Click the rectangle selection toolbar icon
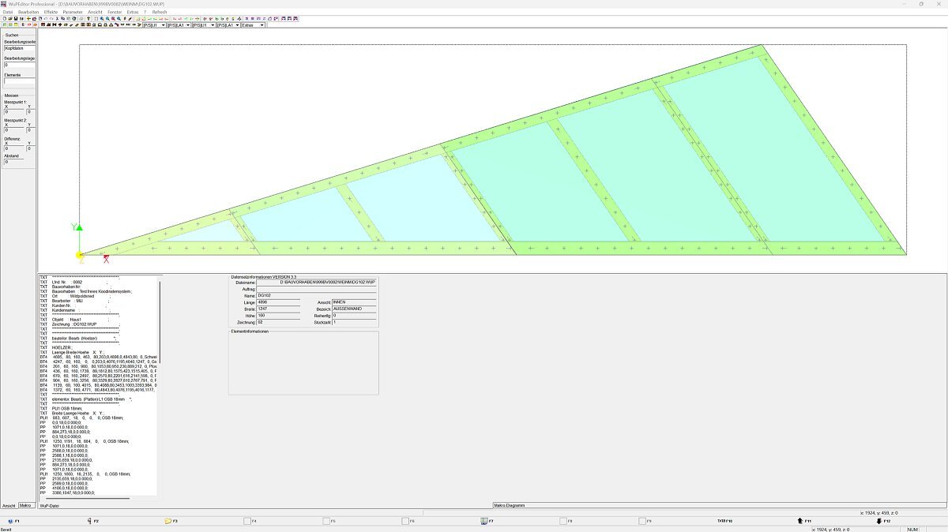Viewport: 948px width, 532px height. (x=96, y=17)
